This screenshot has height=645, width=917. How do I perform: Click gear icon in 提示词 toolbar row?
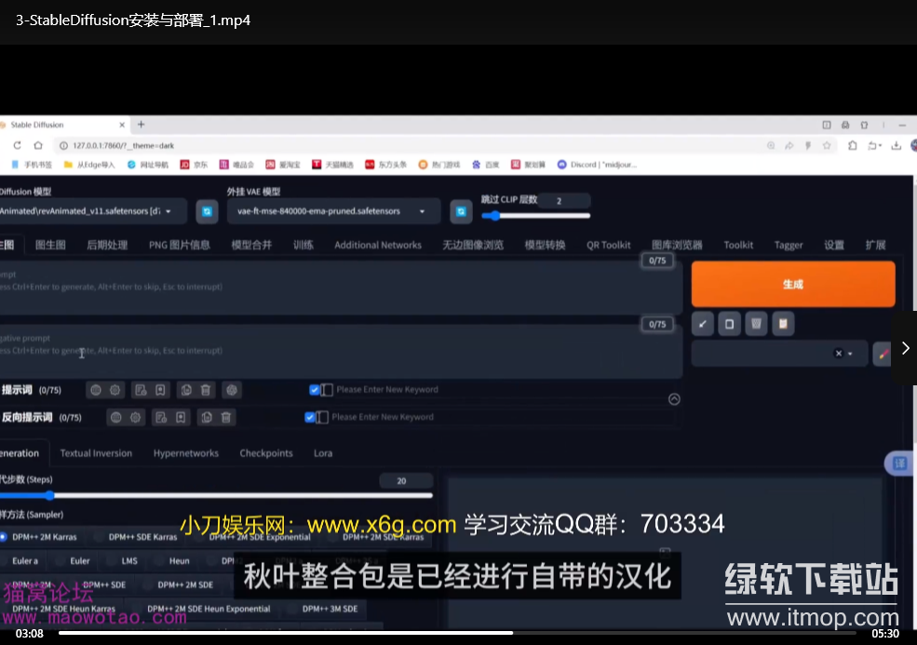click(115, 390)
